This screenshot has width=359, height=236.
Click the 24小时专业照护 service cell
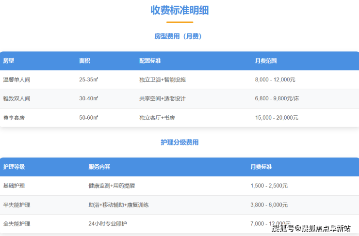[108, 224]
